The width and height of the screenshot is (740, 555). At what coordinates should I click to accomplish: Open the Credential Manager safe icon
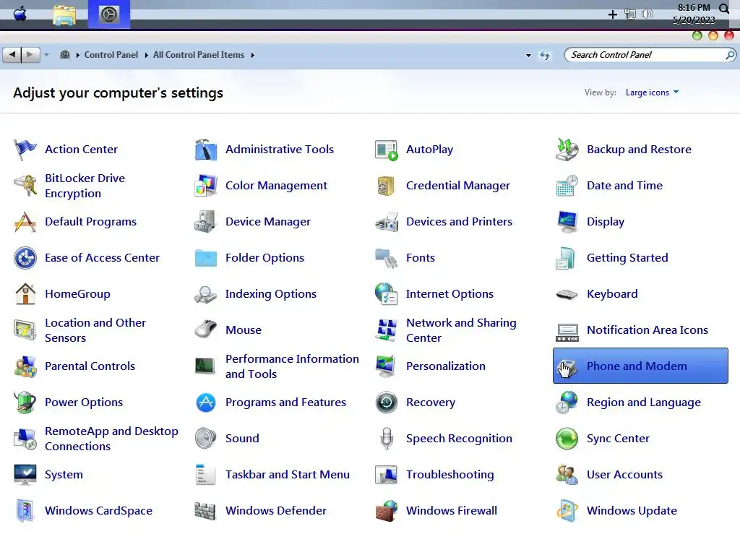point(387,186)
